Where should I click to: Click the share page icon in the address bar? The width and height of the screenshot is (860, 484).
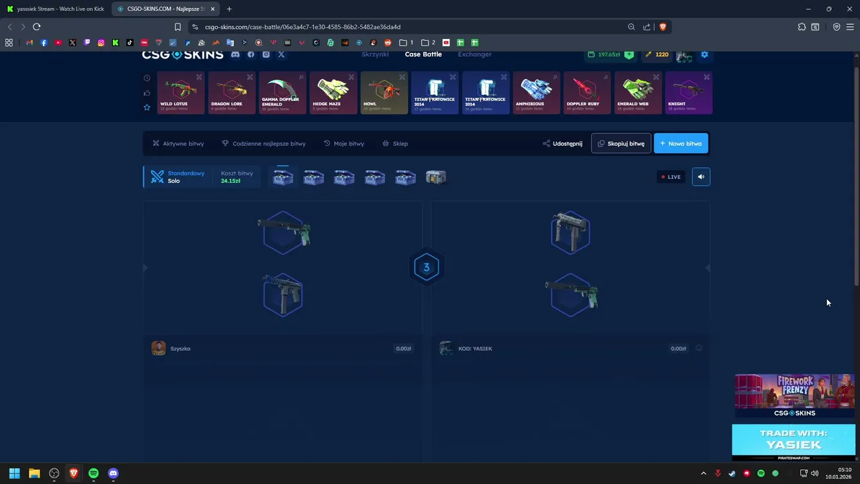coord(646,27)
